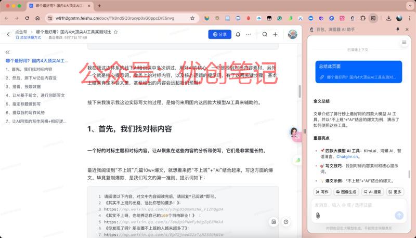Open the user avatar in Feishu header
This screenshot has height=238, width=416.
(x=292, y=34)
